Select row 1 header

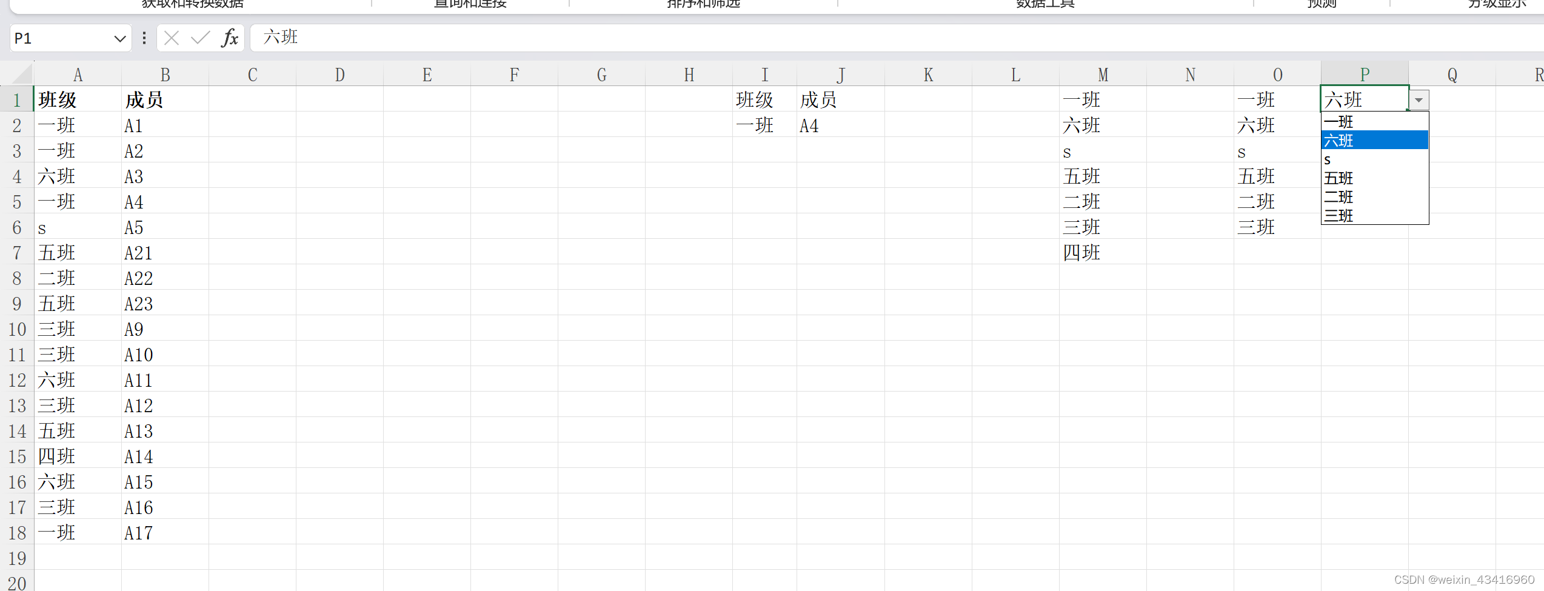(17, 99)
